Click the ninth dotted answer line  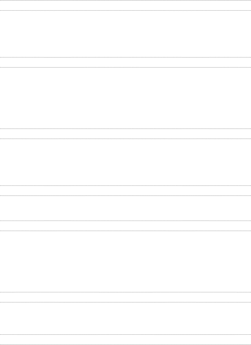pos(125,221)
